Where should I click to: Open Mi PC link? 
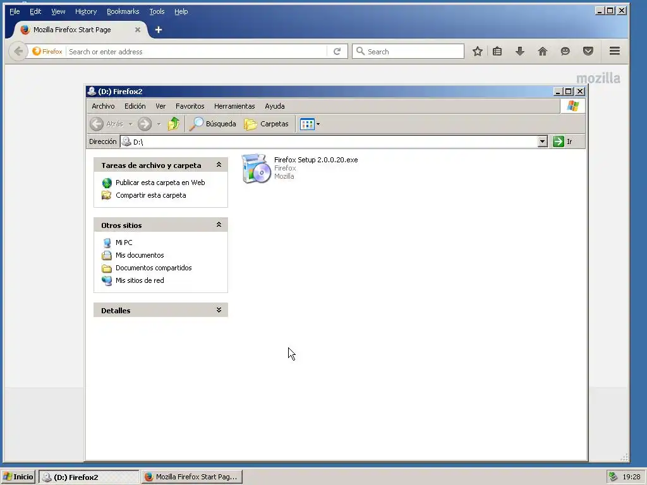(x=124, y=242)
